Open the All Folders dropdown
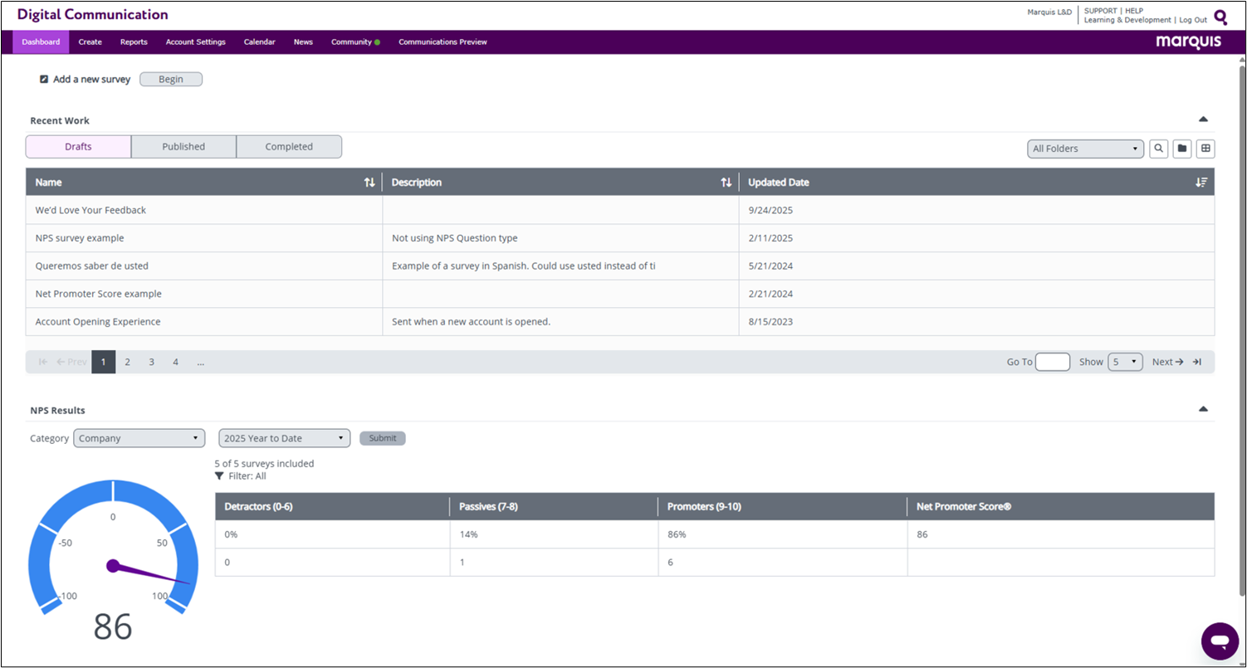1247x668 pixels. (x=1085, y=149)
